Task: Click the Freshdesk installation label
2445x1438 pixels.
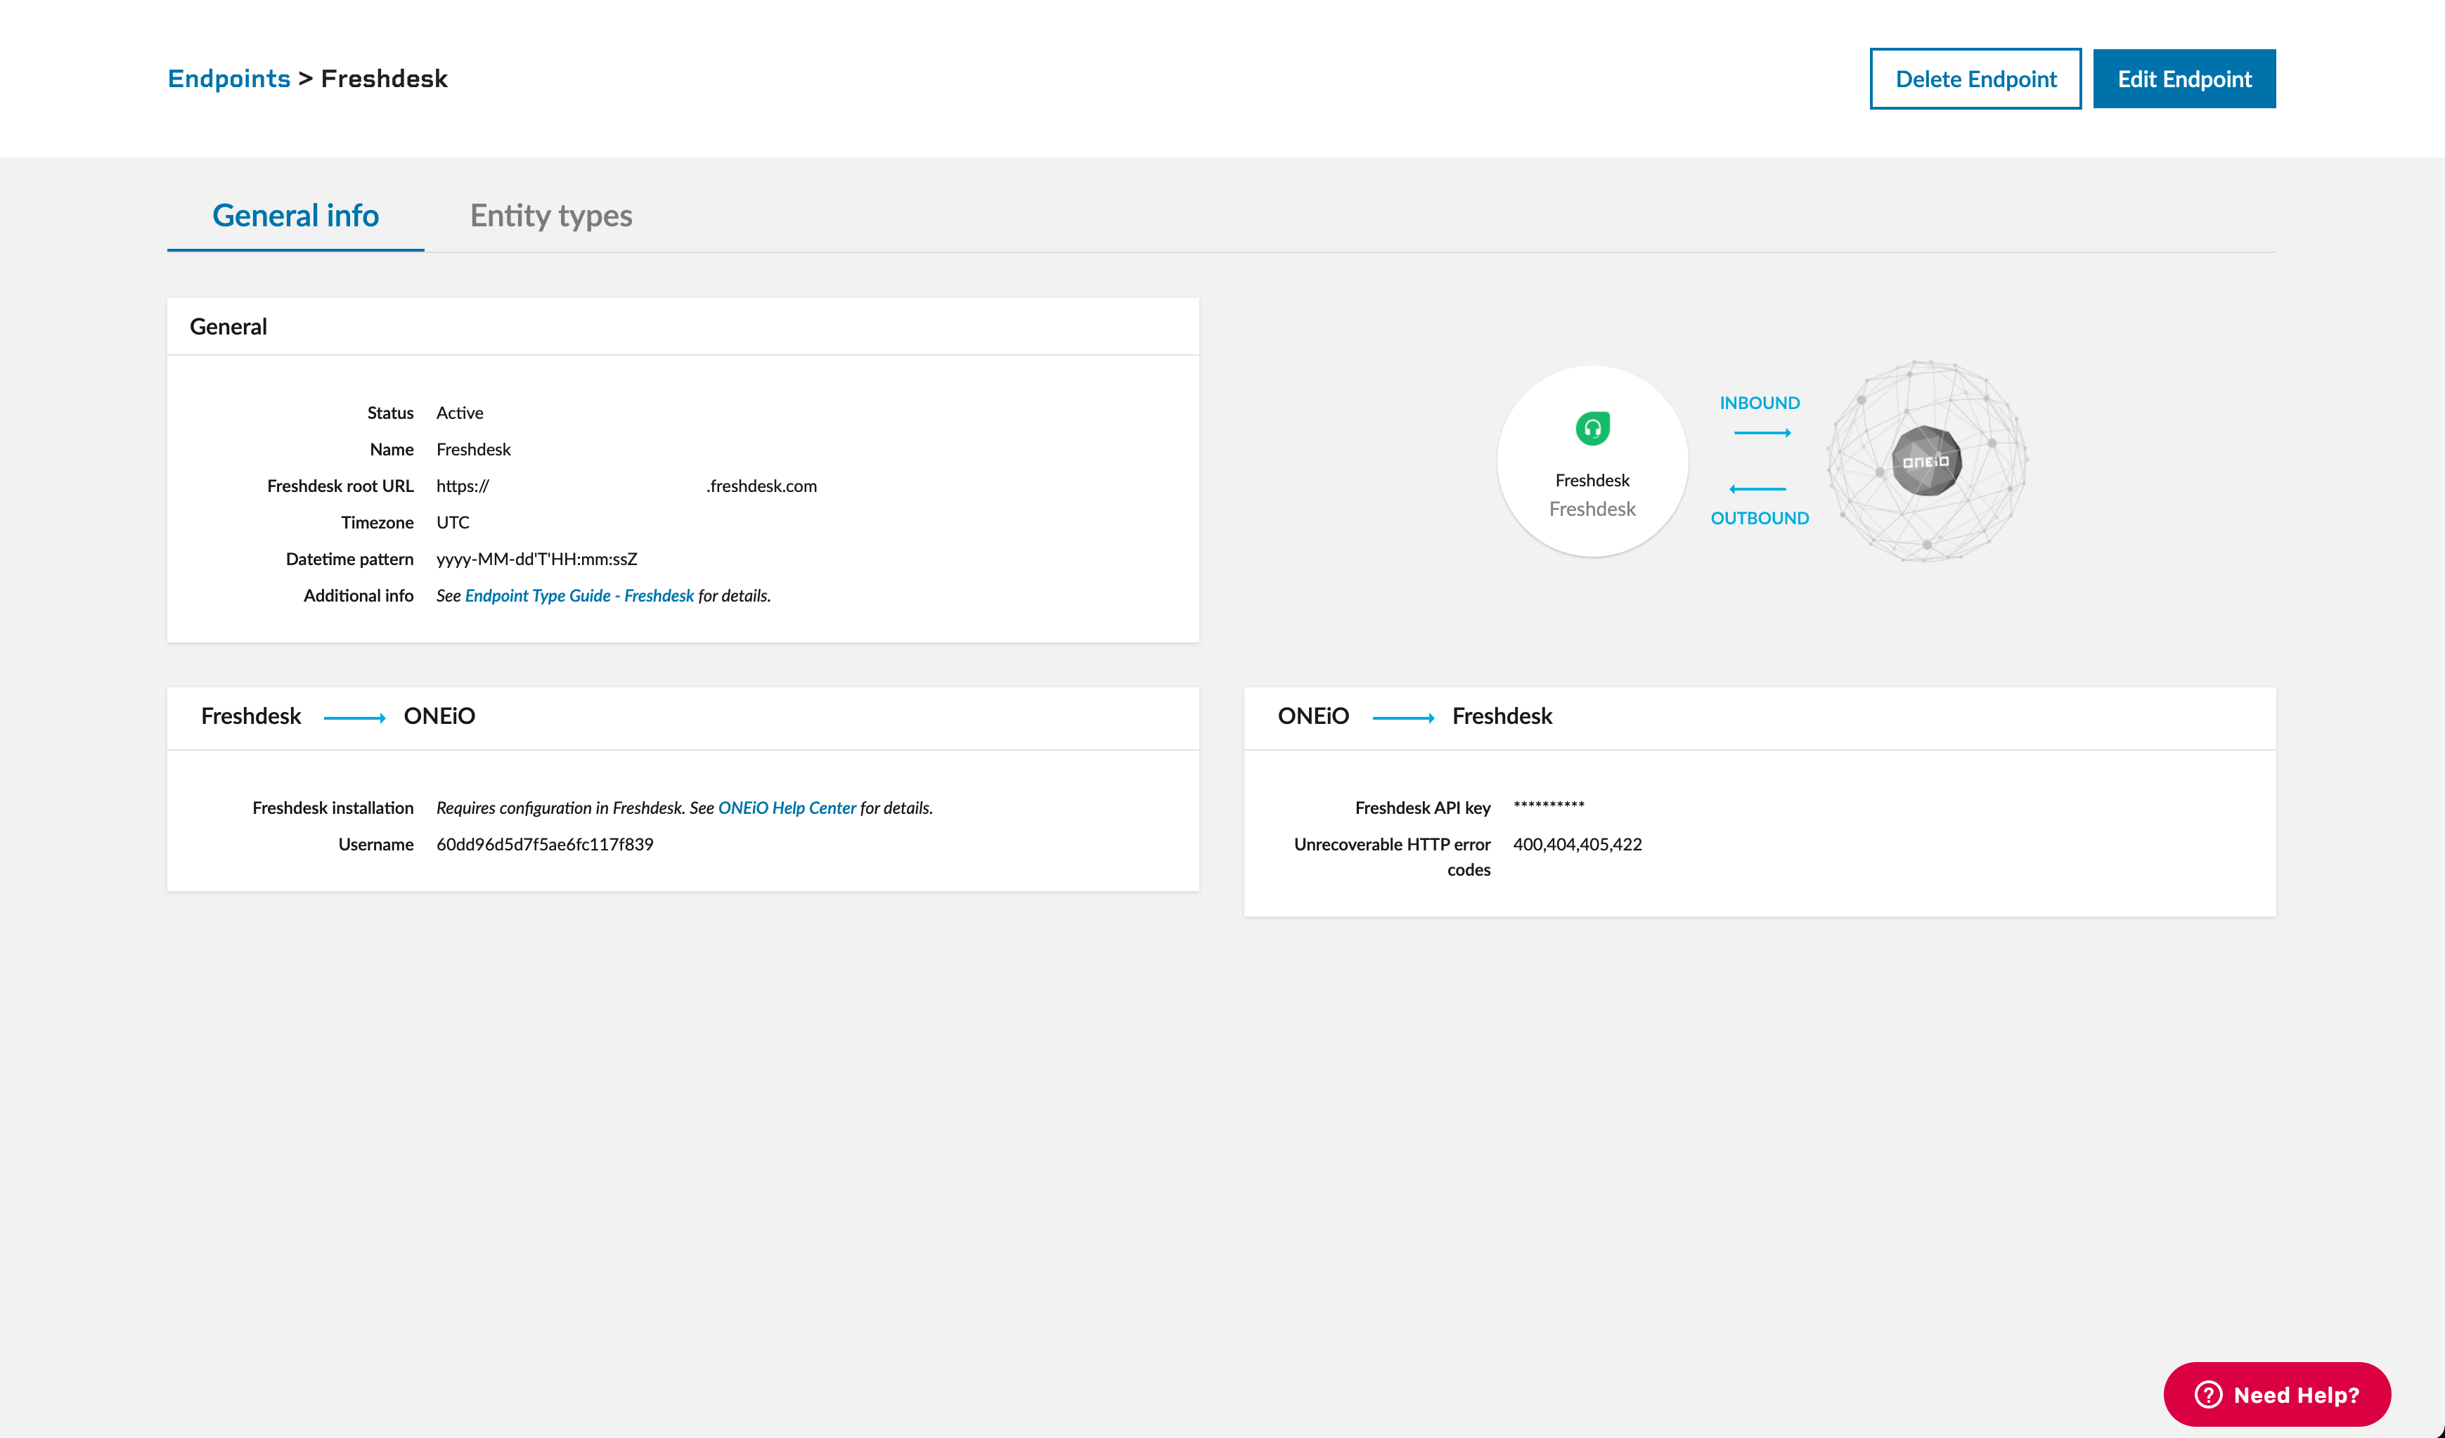Action: click(x=333, y=808)
